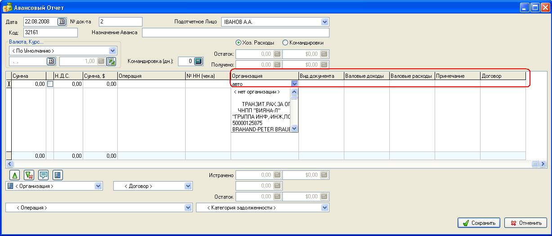Click the delete row icon with red X

29,175
